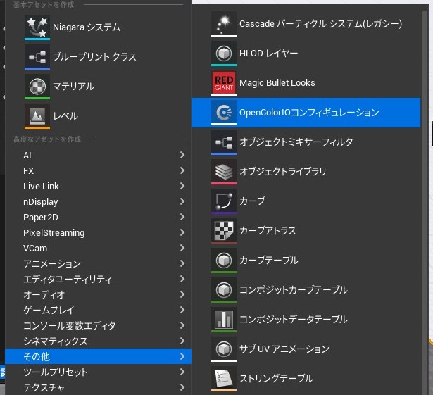
Task: Click the Blueprint class node icon
Action: 37,56
